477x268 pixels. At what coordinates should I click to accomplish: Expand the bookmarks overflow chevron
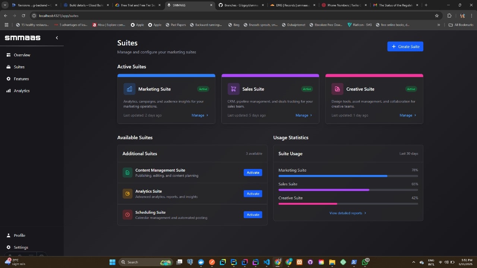click(439, 25)
